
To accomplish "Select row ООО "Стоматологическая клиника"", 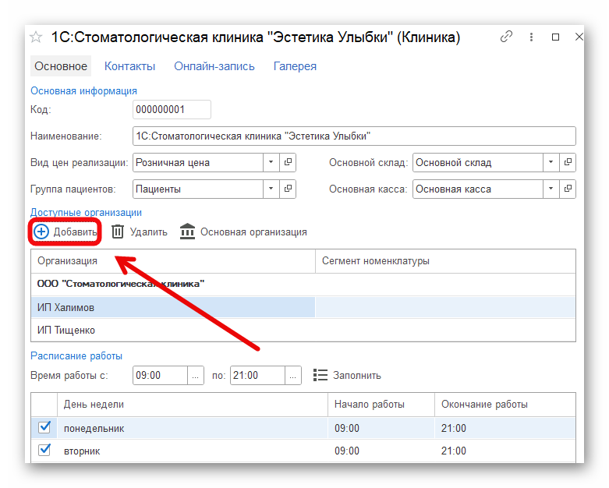I will (303, 285).
